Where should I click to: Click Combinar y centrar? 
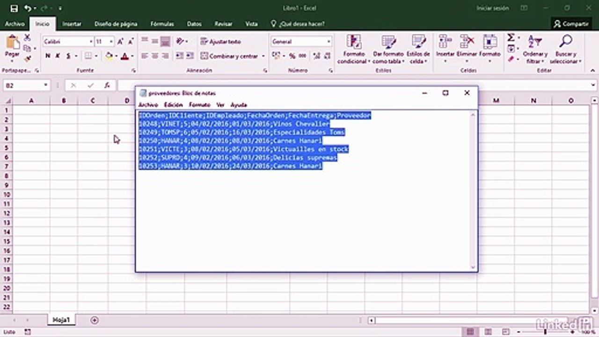pyautogui.click(x=229, y=56)
